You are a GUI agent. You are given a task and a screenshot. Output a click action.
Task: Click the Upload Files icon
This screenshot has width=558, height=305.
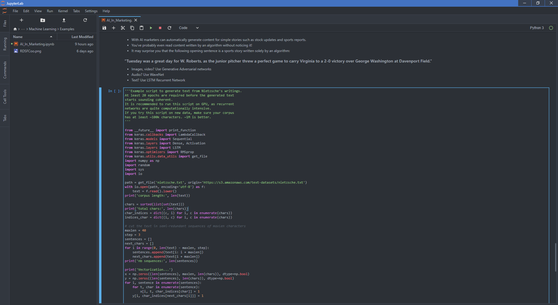click(x=64, y=20)
